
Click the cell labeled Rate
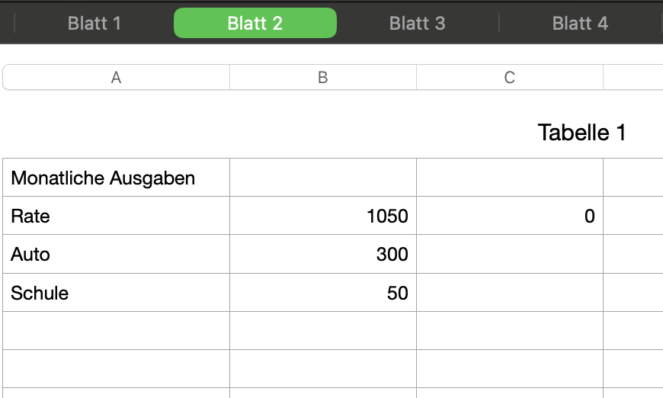(116, 217)
